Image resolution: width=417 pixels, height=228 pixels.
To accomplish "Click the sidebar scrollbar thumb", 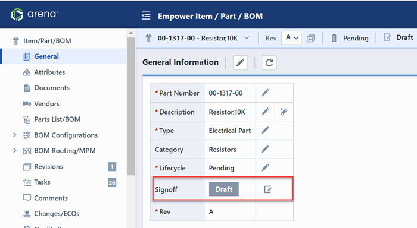I will point(131,106).
